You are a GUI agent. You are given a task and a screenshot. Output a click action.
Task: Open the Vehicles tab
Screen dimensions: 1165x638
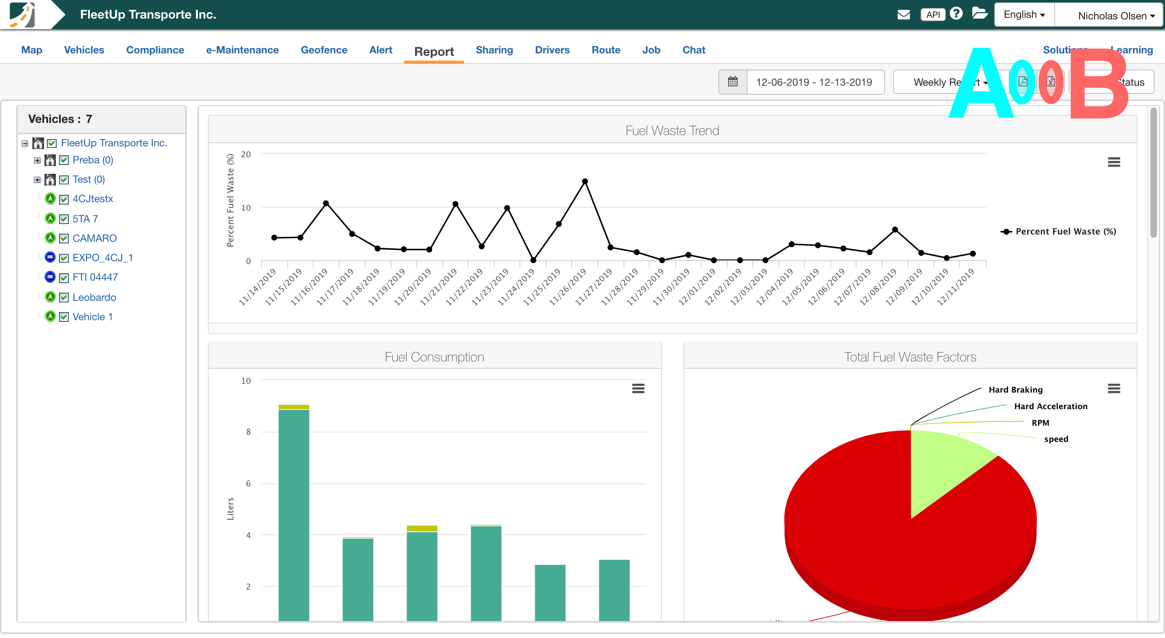pyautogui.click(x=84, y=50)
